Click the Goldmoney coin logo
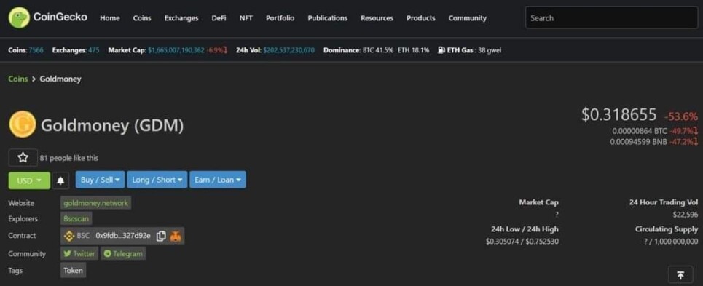Image resolution: width=703 pixels, height=286 pixels. pyautogui.click(x=23, y=124)
